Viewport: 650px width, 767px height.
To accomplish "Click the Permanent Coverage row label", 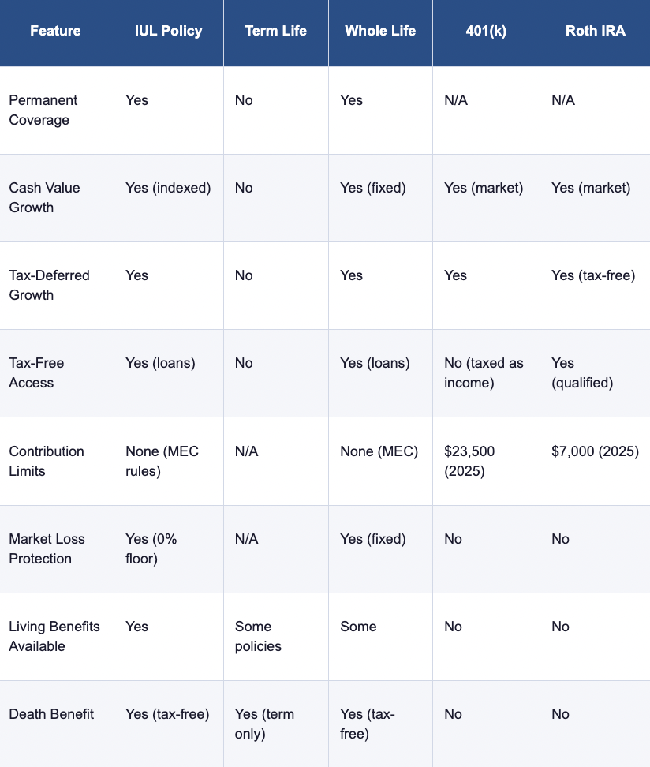I will pos(43,110).
